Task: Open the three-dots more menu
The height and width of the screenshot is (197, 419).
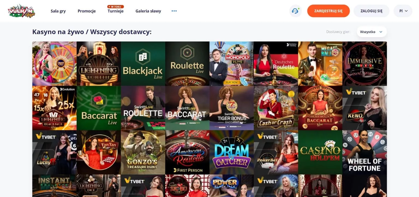Action: [174, 11]
